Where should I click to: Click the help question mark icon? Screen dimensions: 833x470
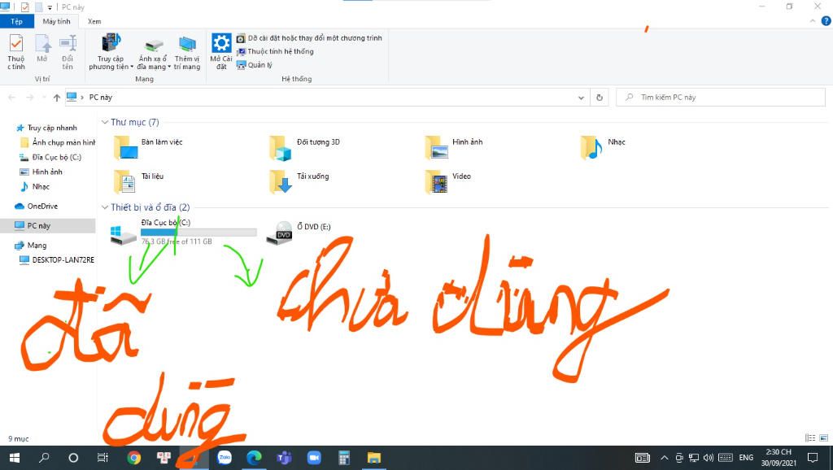[x=826, y=21]
